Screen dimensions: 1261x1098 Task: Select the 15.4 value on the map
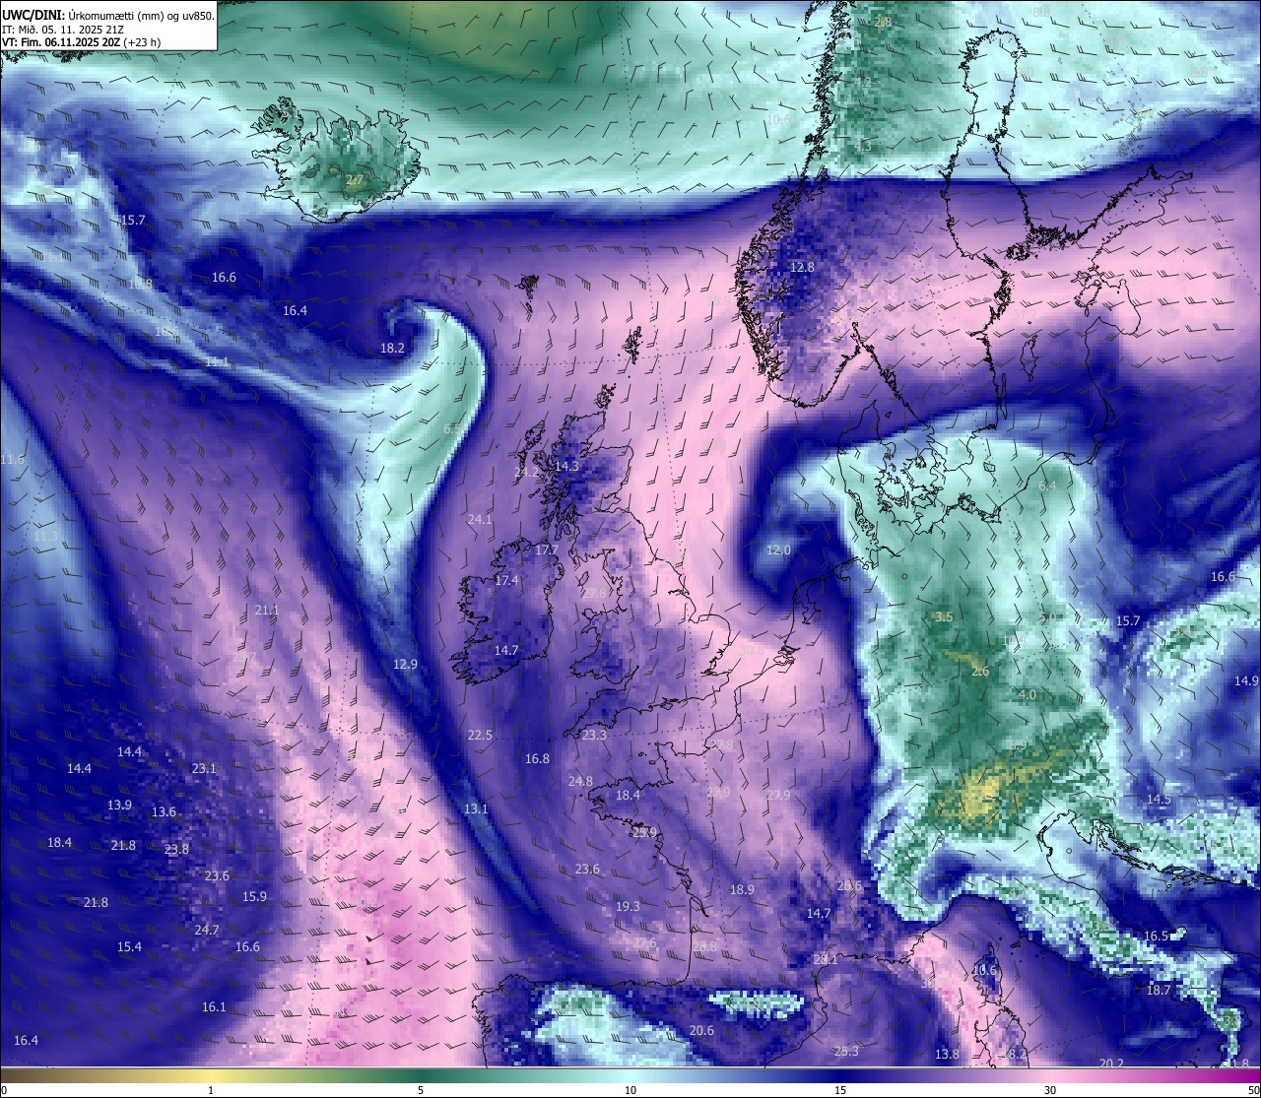click(x=129, y=946)
